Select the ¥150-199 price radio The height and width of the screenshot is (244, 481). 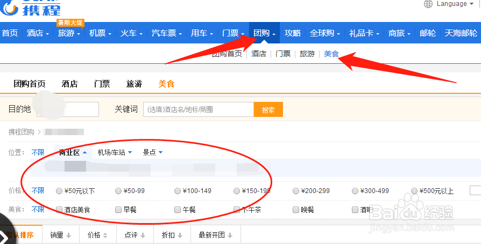click(x=237, y=191)
